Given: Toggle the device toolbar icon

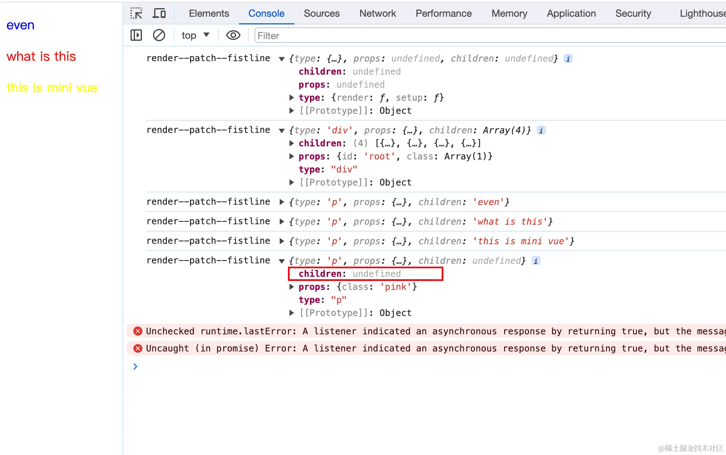Looking at the screenshot, I should pos(159,13).
